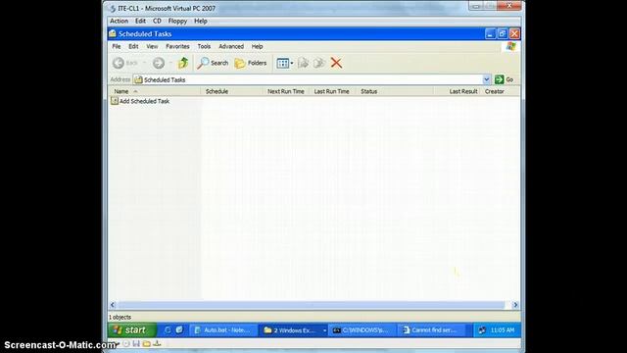Viewport: 627px width, 353px height.
Task: Open the Favorites menu
Action: pyautogui.click(x=177, y=46)
